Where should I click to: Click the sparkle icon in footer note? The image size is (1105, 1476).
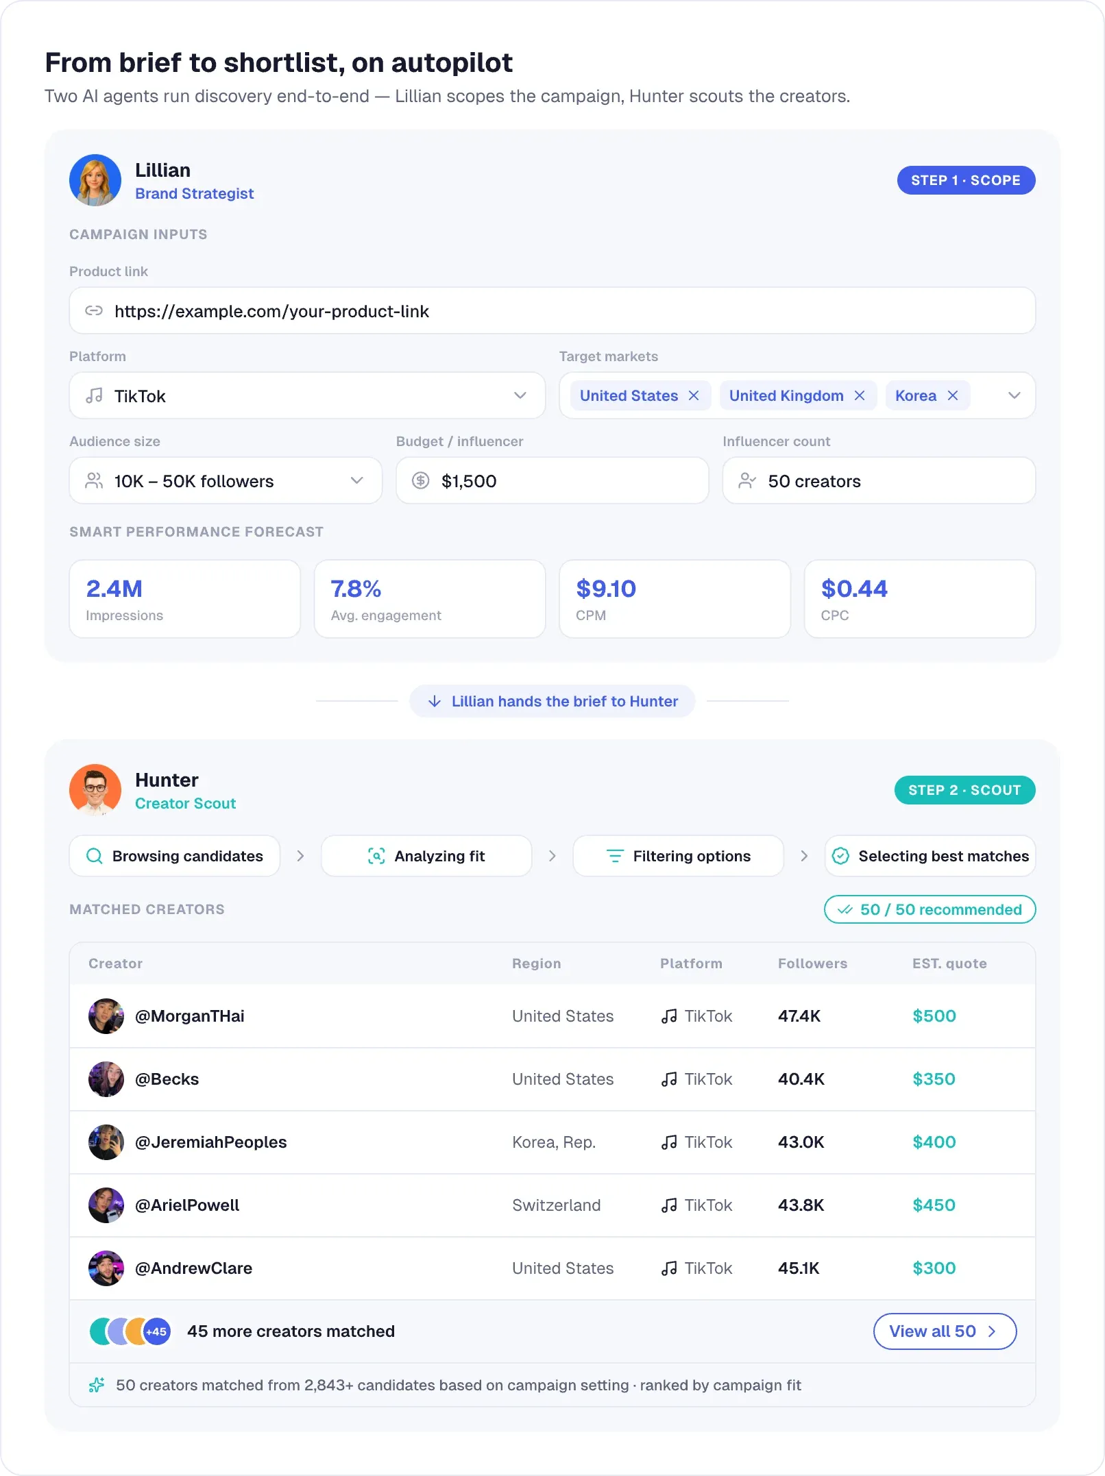point(97,1385)
